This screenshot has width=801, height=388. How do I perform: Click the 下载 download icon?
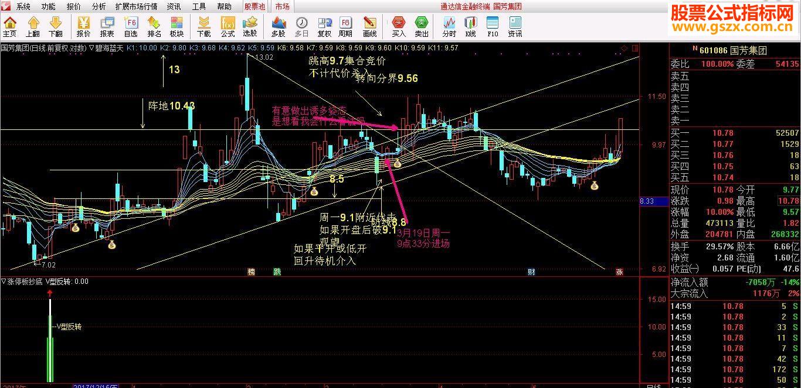[204, 27]
